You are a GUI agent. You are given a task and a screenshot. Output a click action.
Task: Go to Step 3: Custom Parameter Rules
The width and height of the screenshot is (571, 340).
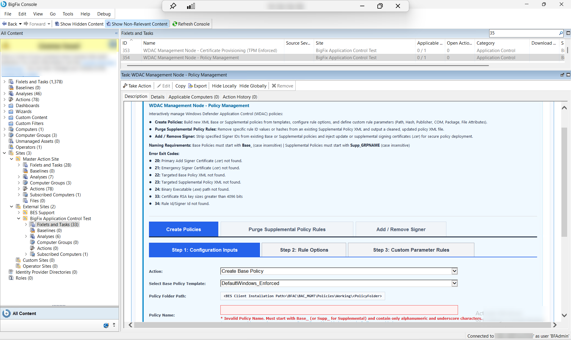411,250
